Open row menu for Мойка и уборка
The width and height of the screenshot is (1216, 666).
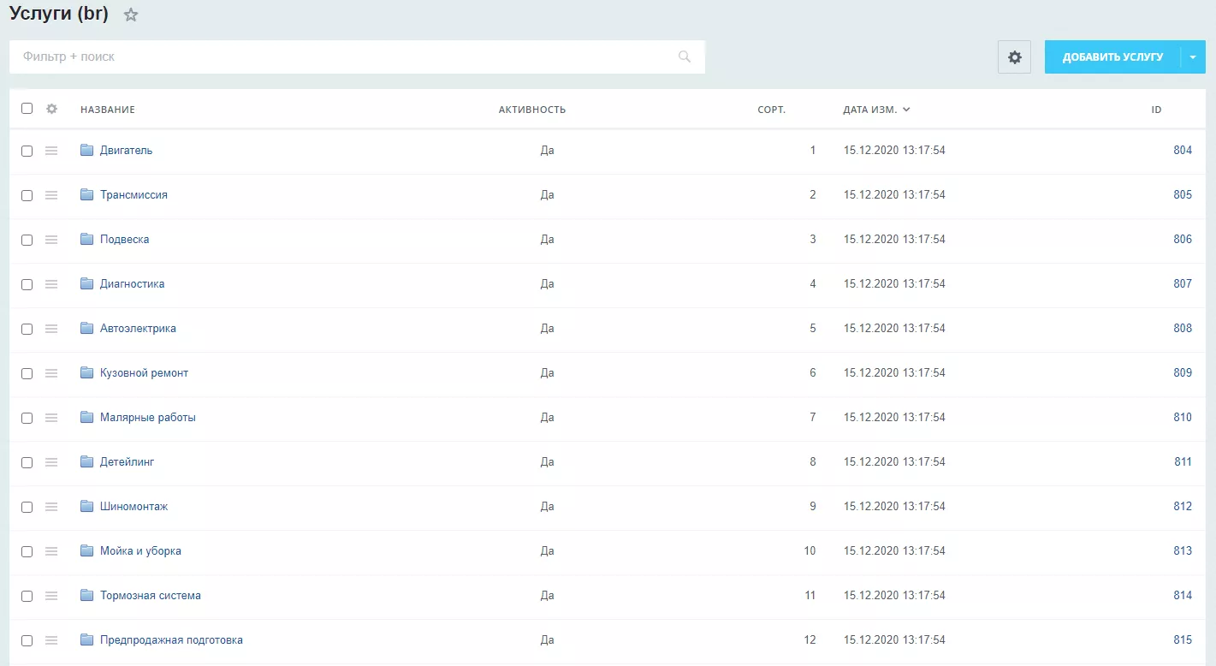coord(51,551)
